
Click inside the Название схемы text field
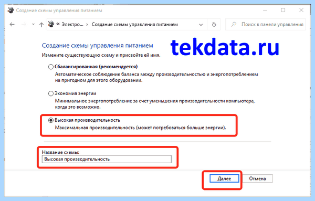click(x=107, y=159)
